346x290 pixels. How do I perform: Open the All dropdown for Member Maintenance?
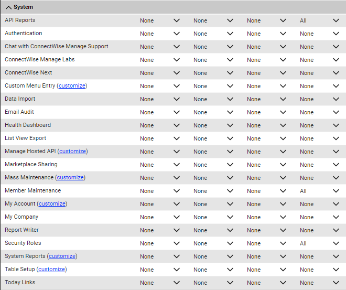pos(319,191)
